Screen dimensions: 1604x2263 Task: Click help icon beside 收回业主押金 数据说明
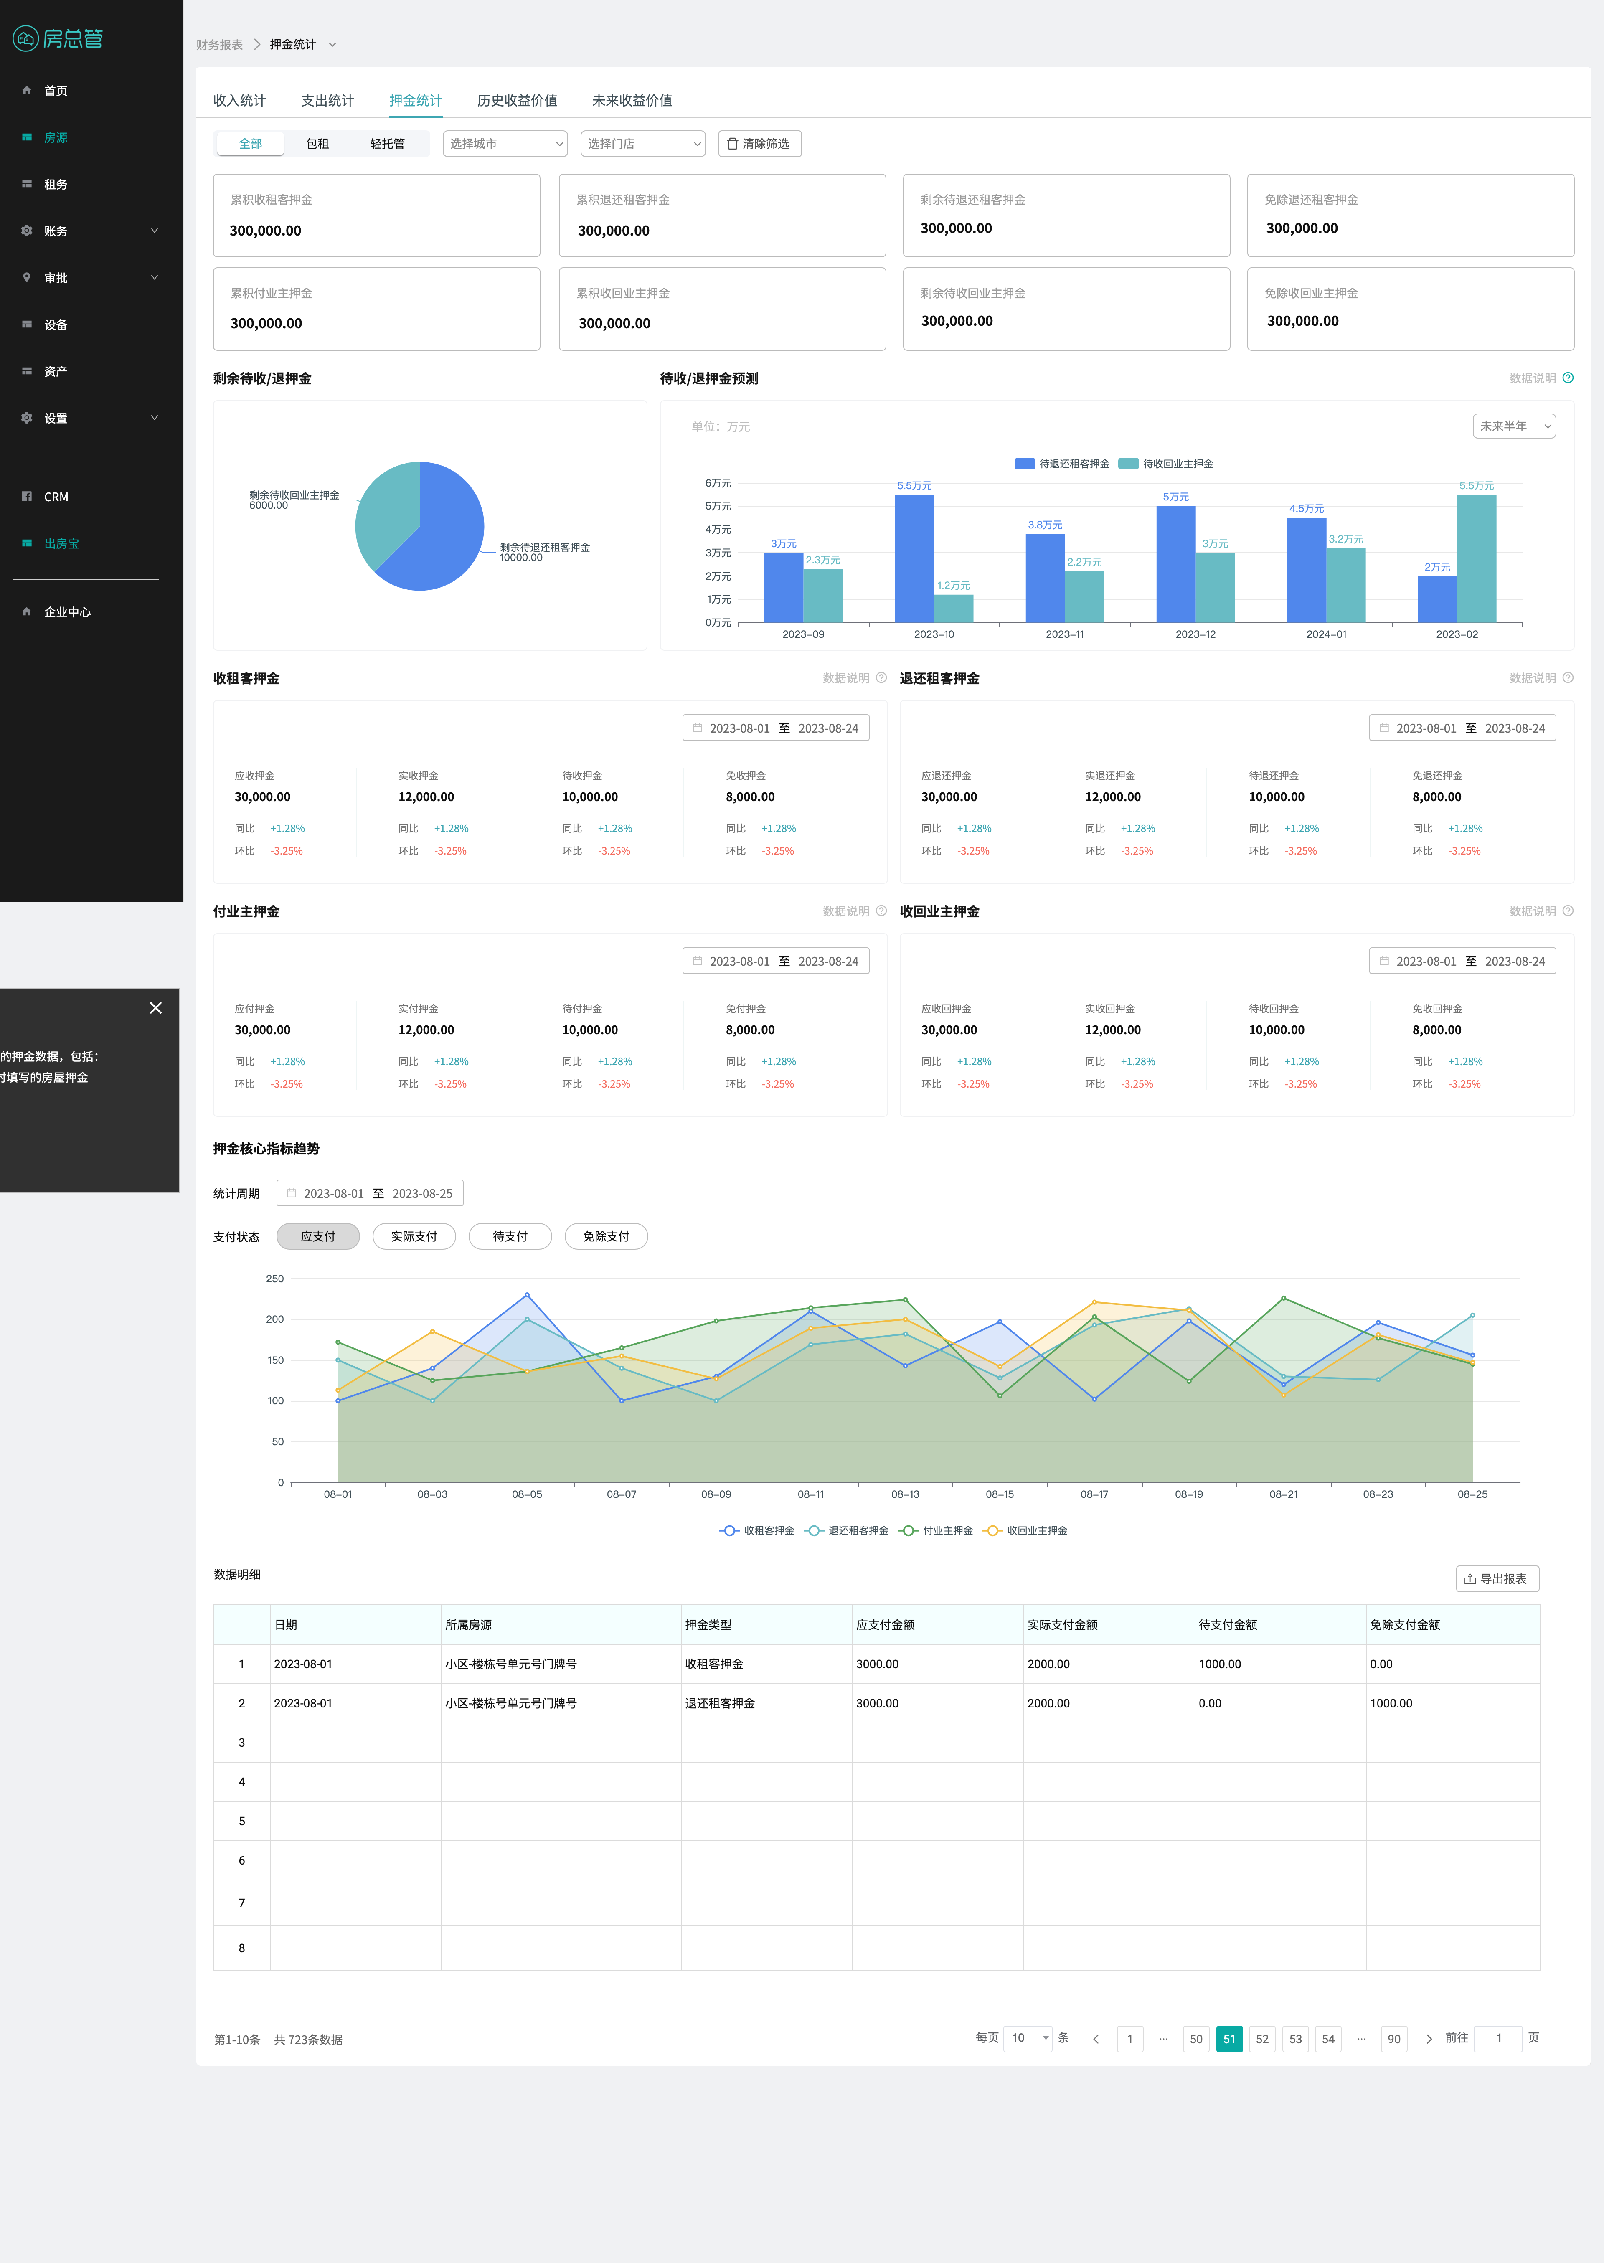pos(1568,911)
